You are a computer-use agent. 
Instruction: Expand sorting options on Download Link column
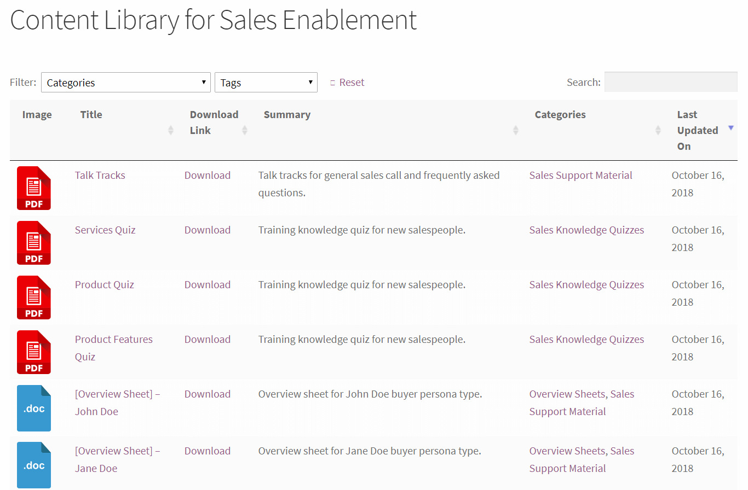click(x=244, y=130)
